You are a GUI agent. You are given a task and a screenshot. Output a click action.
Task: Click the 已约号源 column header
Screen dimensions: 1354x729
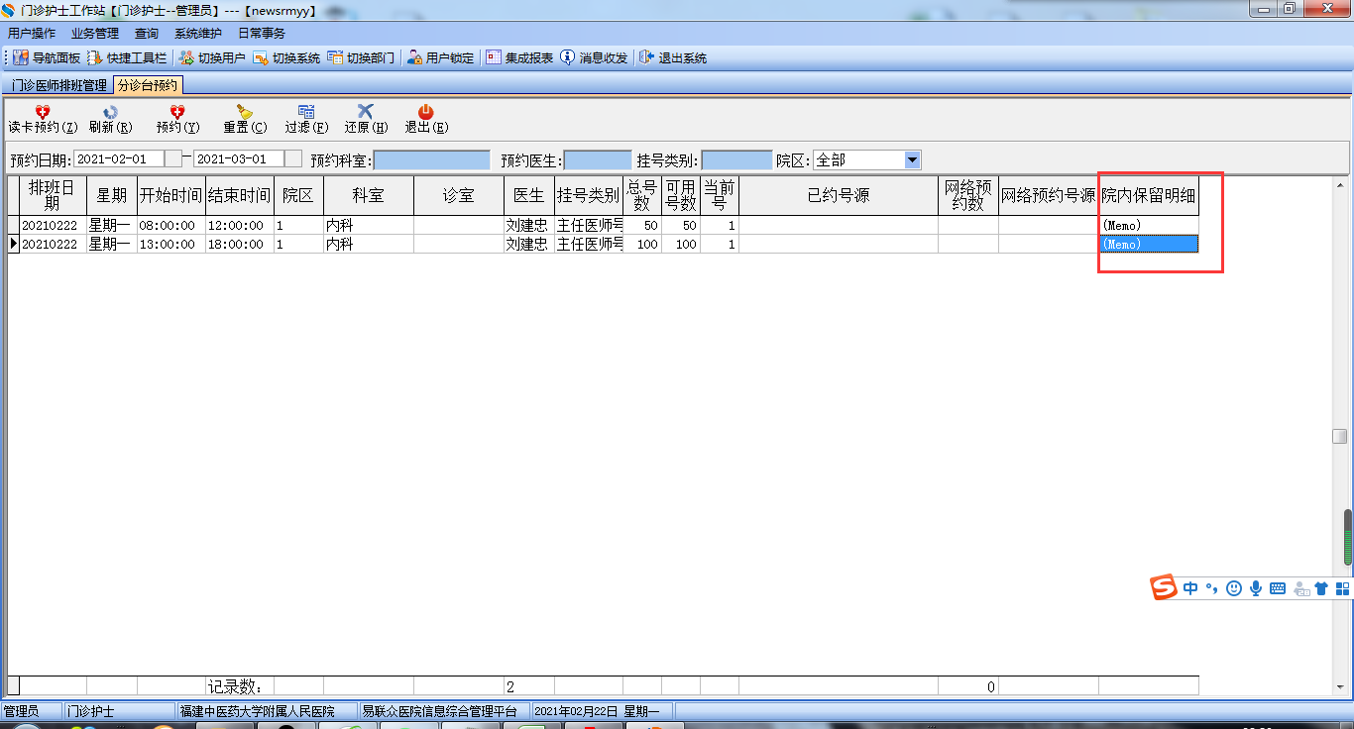839,196
